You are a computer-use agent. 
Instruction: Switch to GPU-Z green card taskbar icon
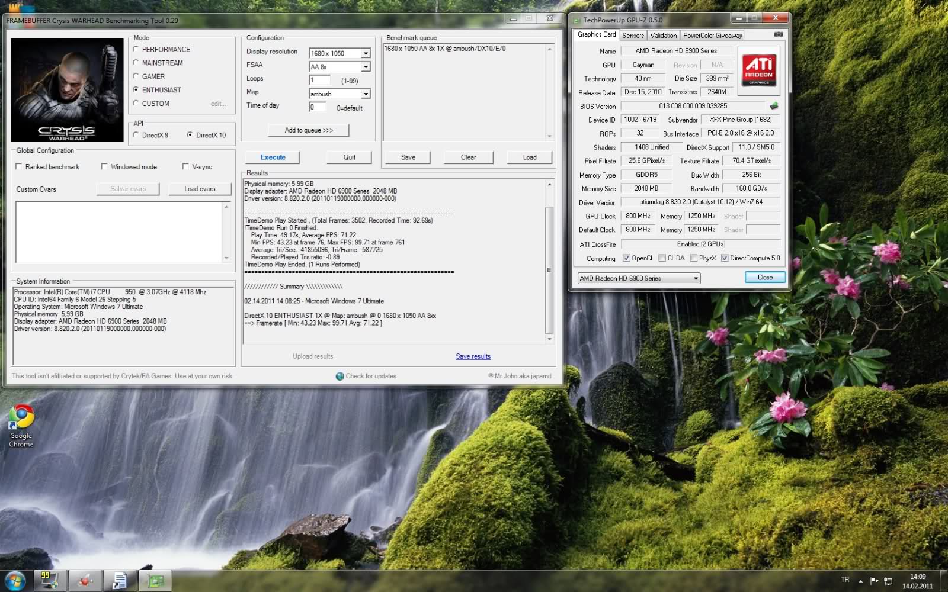(155, 581)
